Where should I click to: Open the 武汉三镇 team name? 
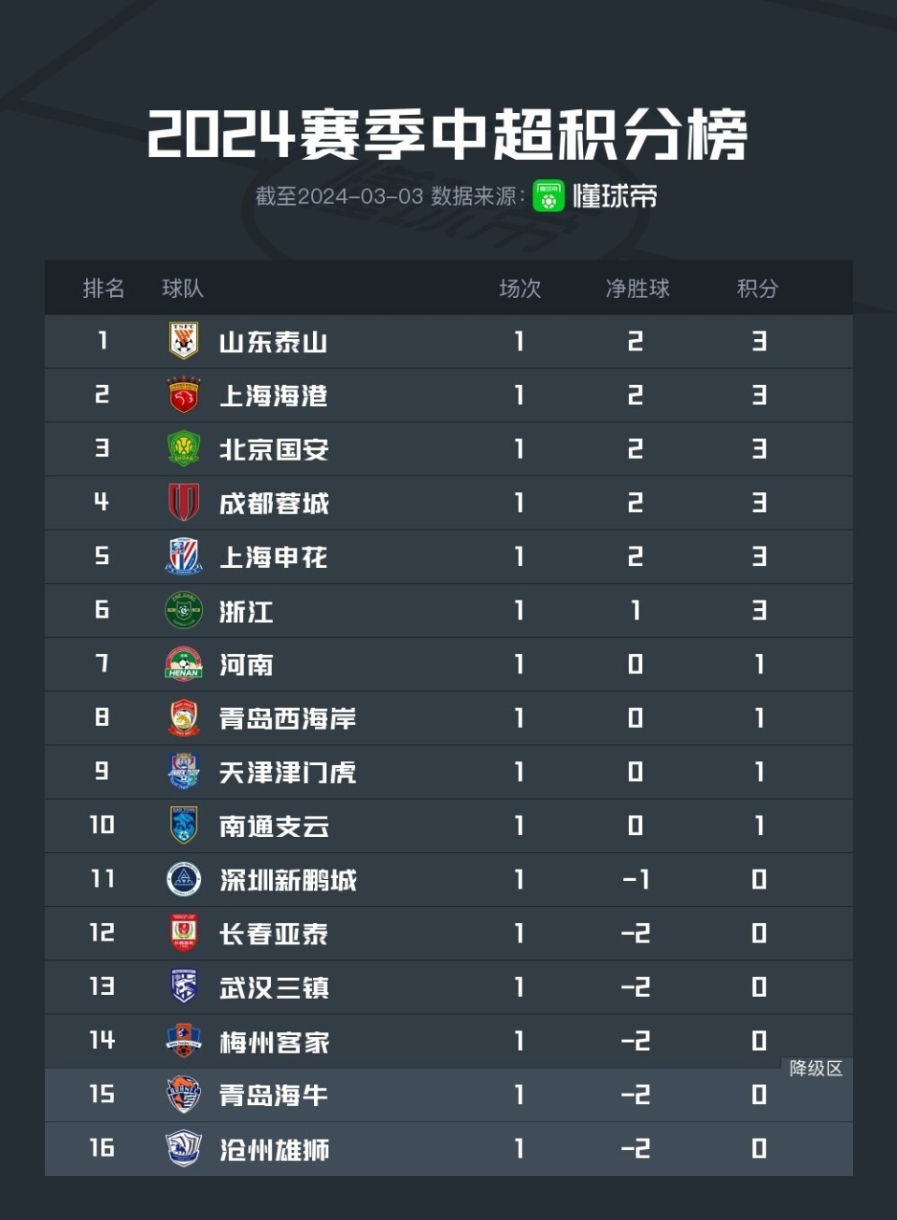point(274,987)
